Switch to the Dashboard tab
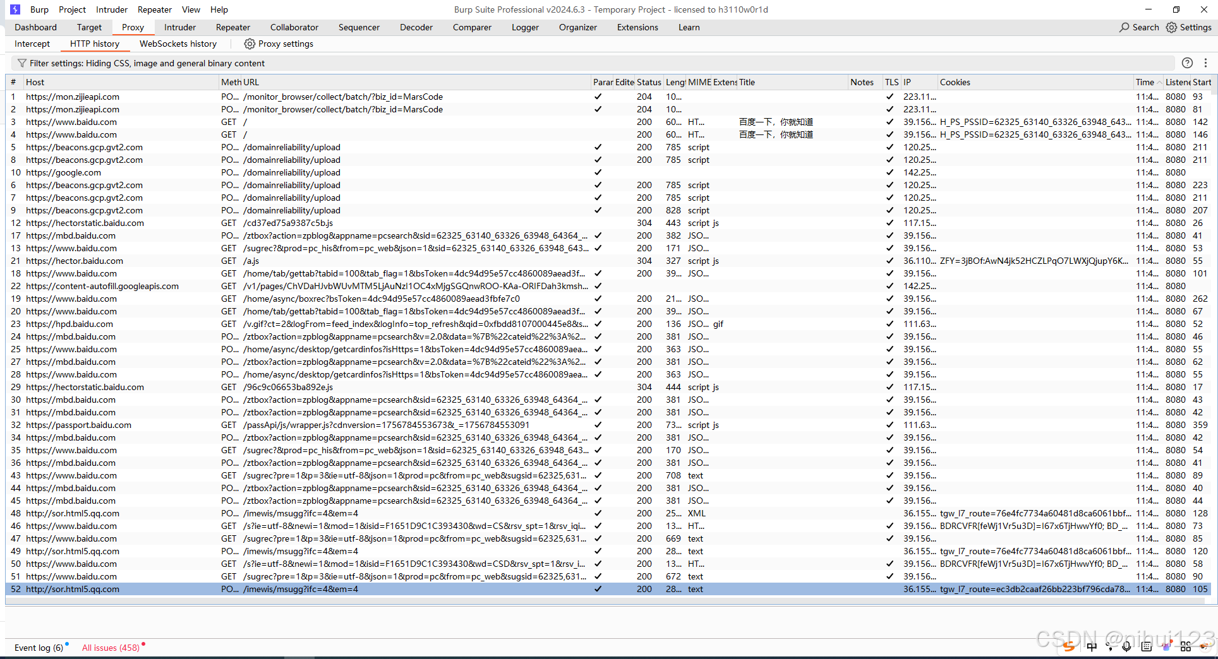Screen dimensions: 1218x659 (x=35, y=27)
